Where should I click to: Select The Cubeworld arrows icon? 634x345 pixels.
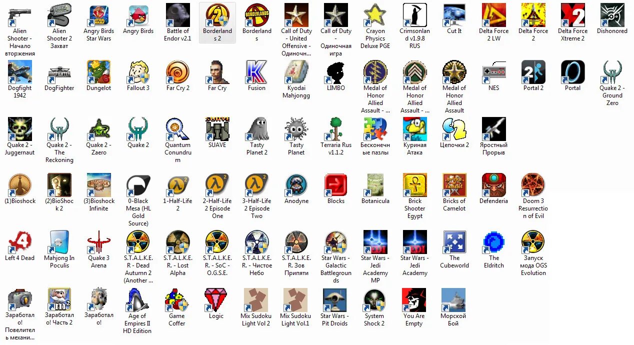454,242
